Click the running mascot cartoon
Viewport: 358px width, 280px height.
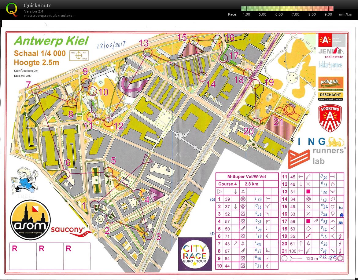pos(23,180)
